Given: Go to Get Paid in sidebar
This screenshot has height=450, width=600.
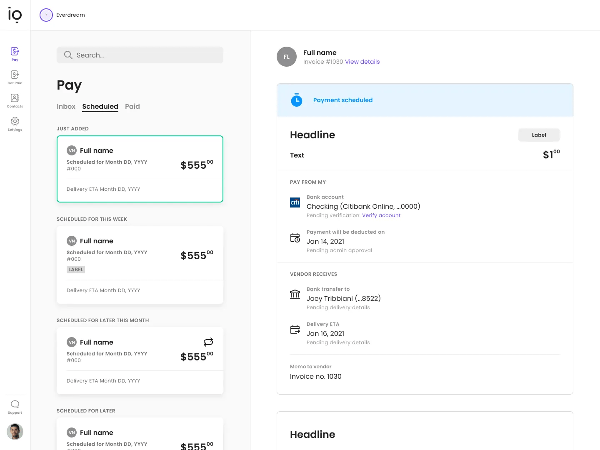Looking at the screenshot, I should click(x=15, y=77).
